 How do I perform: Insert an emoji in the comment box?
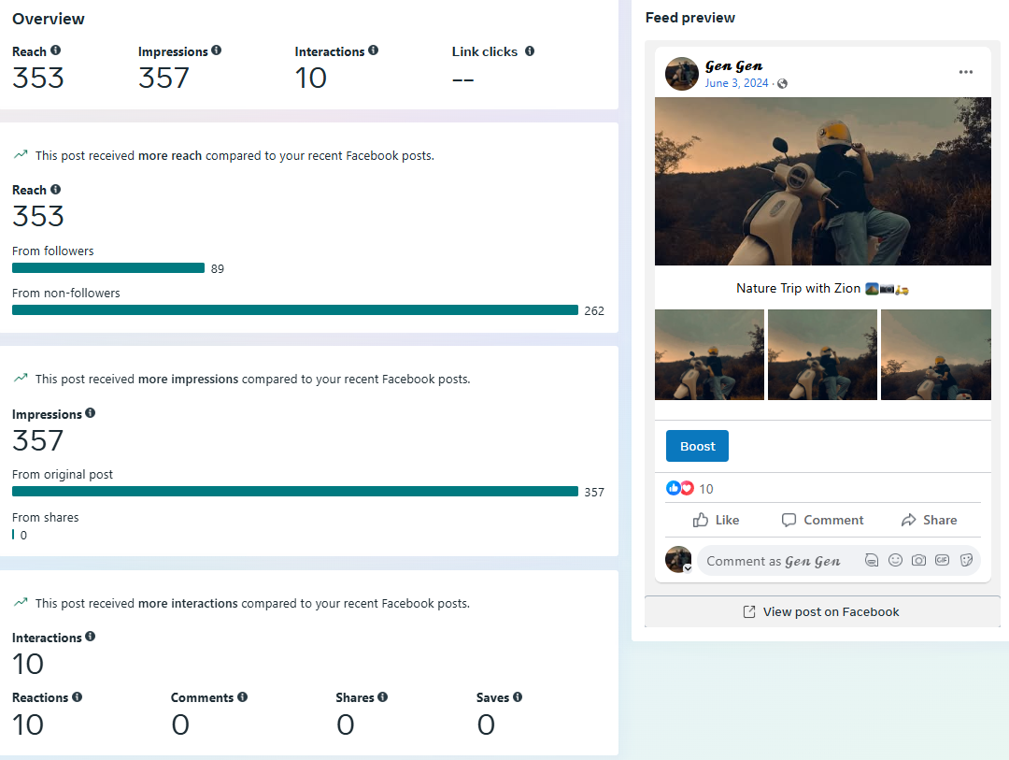[895, 560]
